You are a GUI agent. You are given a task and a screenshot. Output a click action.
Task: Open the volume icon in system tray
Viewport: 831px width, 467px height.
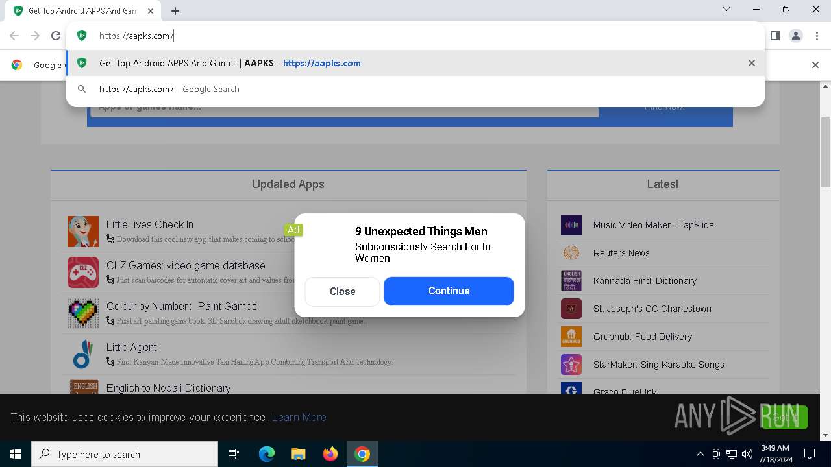747,454
